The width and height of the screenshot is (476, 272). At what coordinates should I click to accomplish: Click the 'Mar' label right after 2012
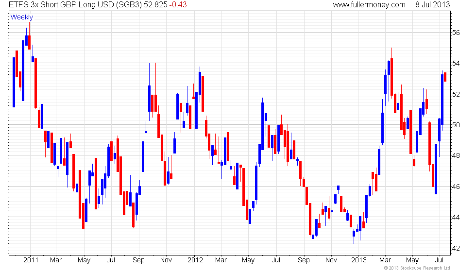(x=221, y=260)
